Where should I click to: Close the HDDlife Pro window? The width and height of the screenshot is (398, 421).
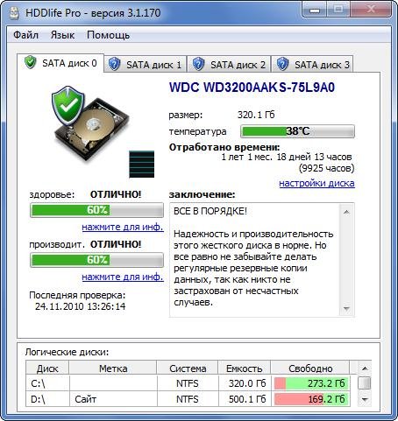pos(371,10)
